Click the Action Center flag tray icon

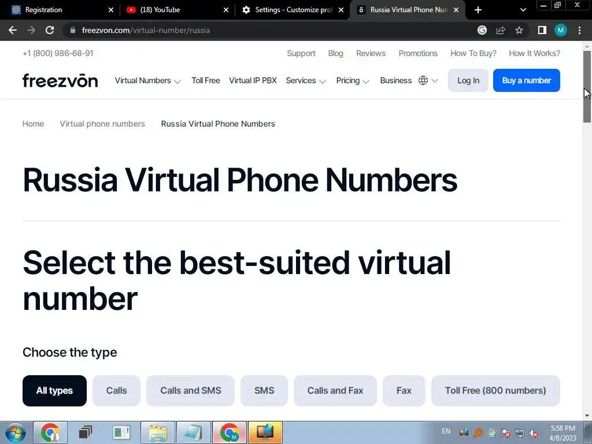coord(505,433)
